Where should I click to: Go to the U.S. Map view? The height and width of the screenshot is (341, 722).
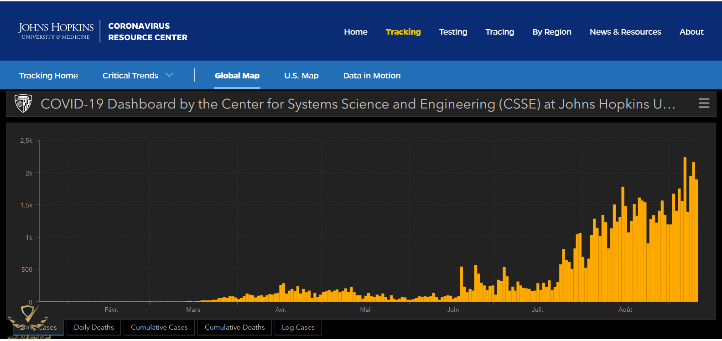[301, 76]
